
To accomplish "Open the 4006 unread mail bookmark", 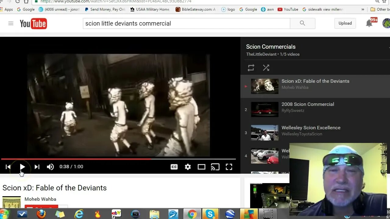I will (x=59, y=9).
